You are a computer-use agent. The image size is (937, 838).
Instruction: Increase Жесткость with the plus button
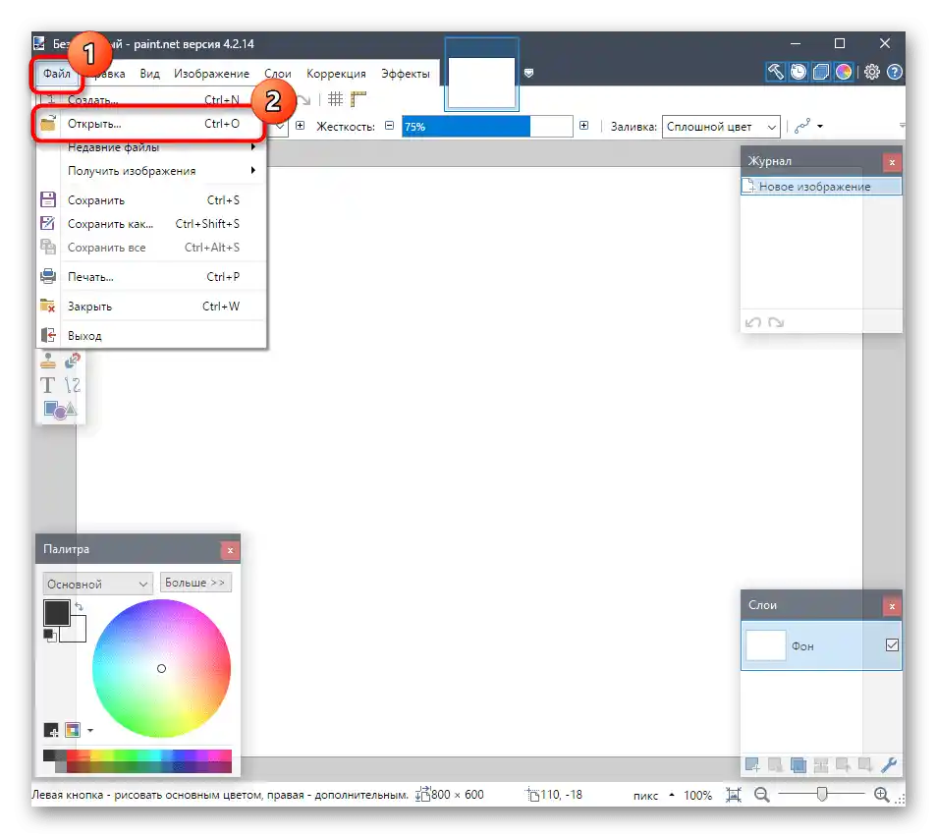[x=583, y=126]
